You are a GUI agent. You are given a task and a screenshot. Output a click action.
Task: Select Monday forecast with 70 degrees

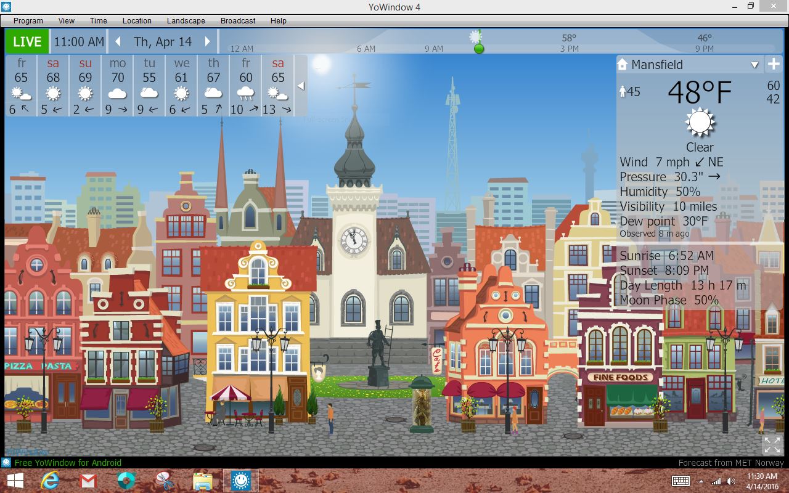pos(118,86)
